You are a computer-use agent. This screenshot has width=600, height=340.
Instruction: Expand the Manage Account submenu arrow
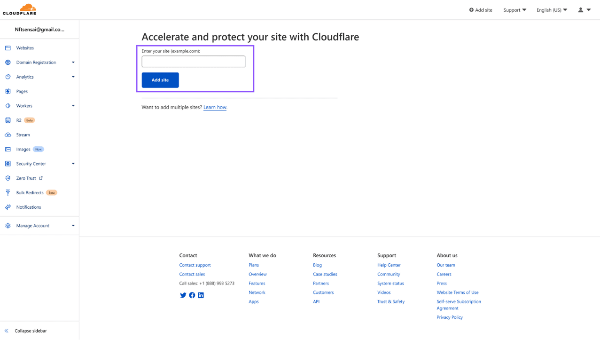[x=73, y=226]
